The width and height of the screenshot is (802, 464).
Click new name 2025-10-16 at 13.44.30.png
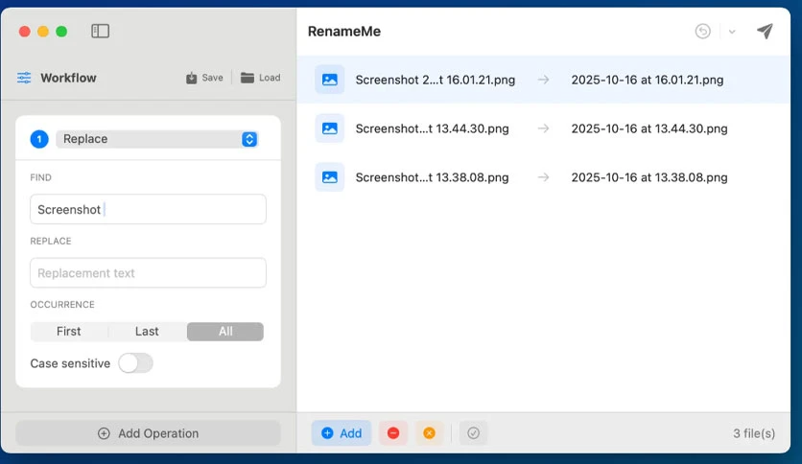pyautogui.click(x=649, y=128)
